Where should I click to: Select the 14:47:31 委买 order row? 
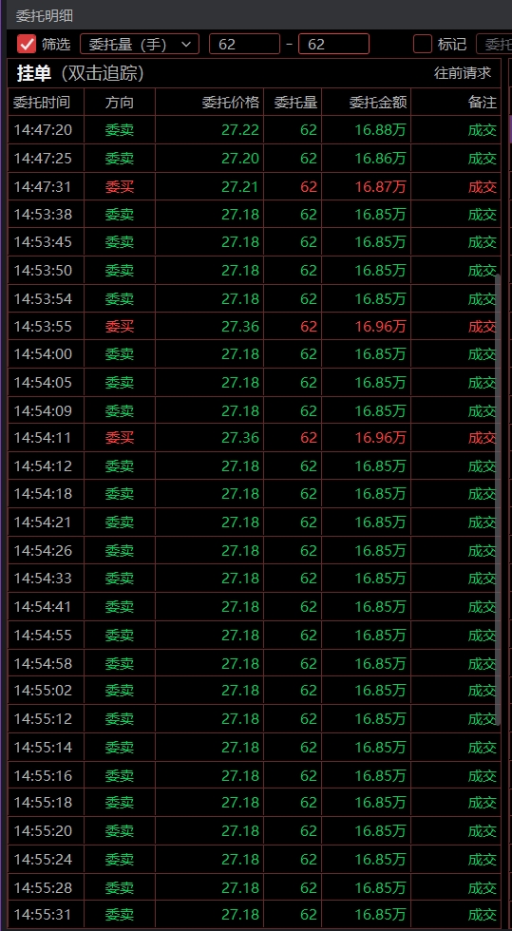click(x=255, y=187)
